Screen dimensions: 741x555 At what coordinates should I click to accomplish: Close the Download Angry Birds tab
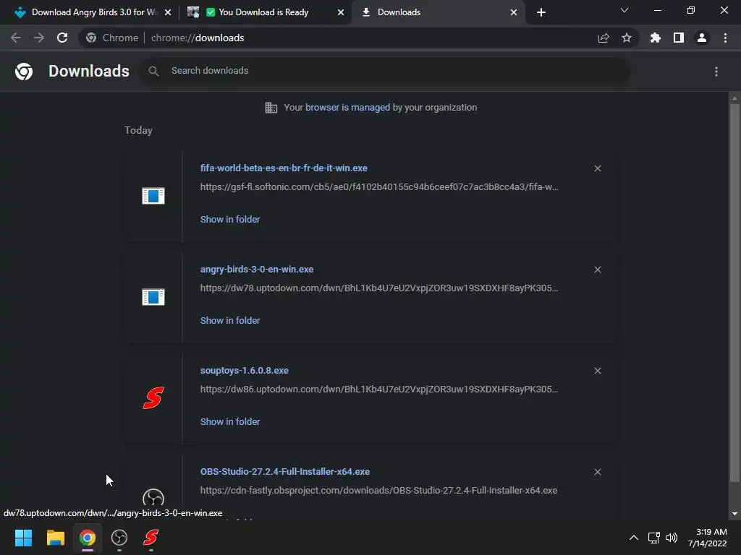pyautogui.click(x=168, y=12)
